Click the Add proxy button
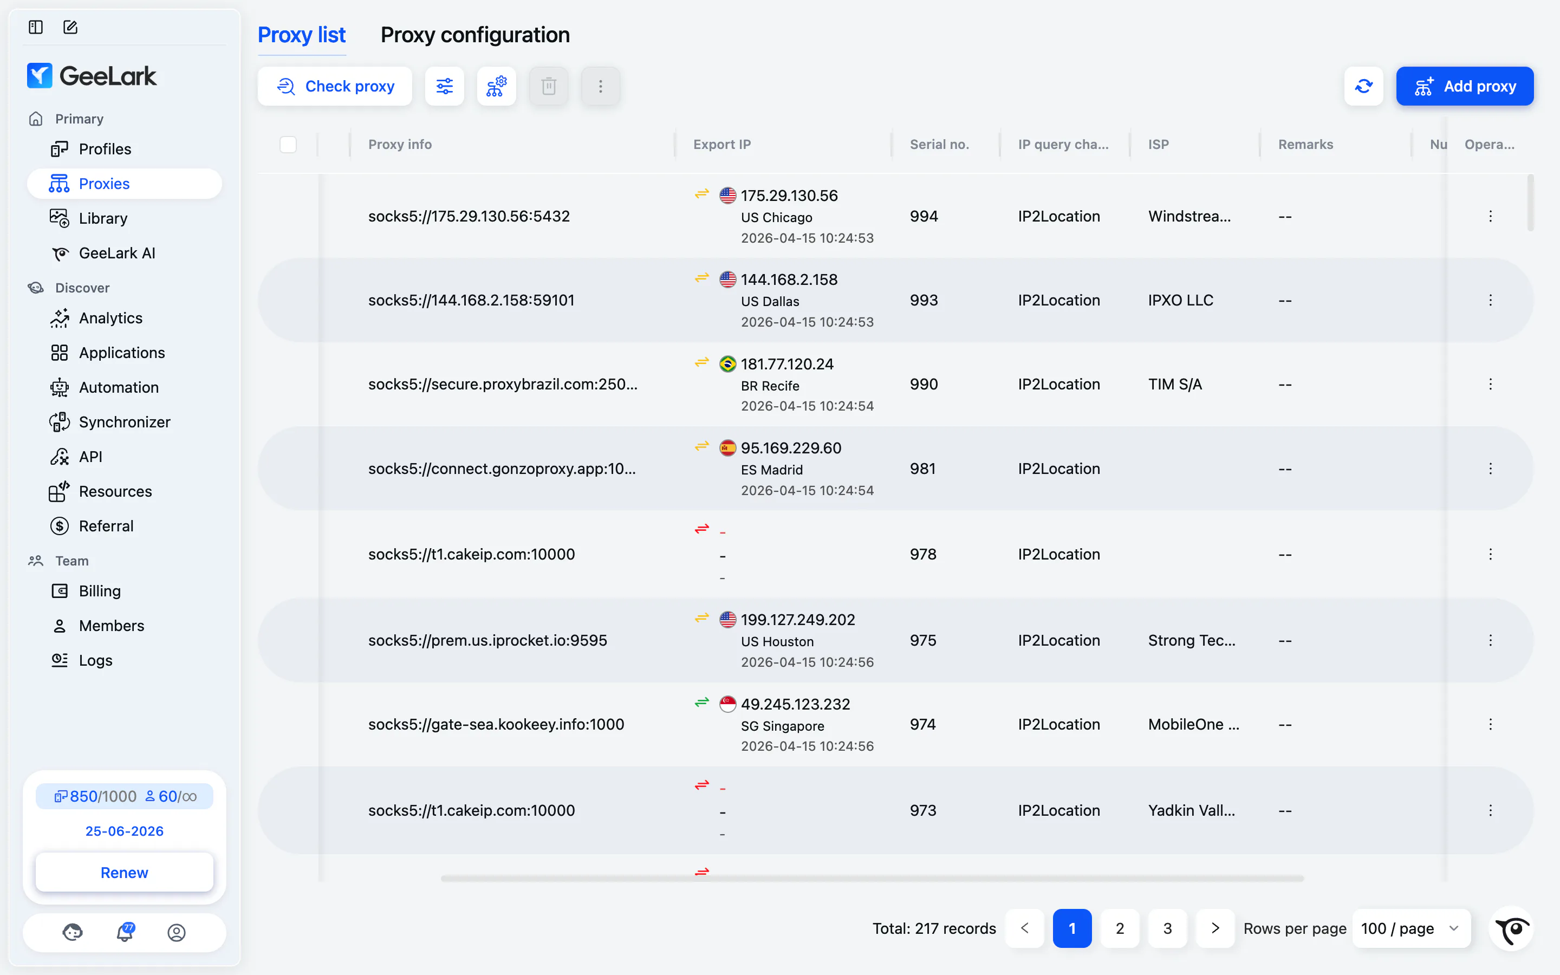The width and height of the screenshot is (1560, 975). click(x=1465, y=86)
